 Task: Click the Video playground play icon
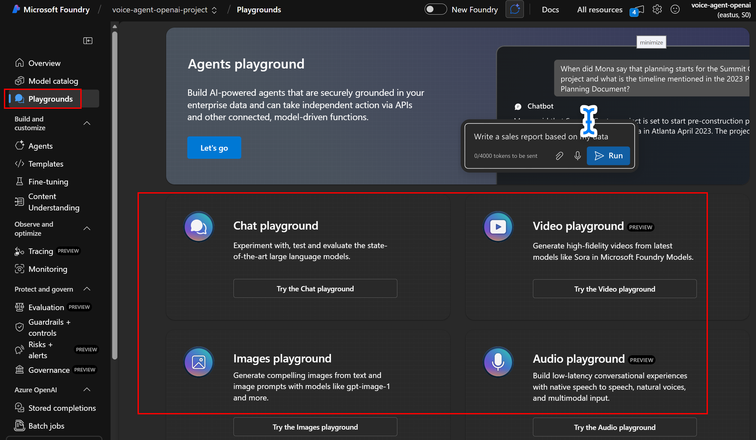498,227
